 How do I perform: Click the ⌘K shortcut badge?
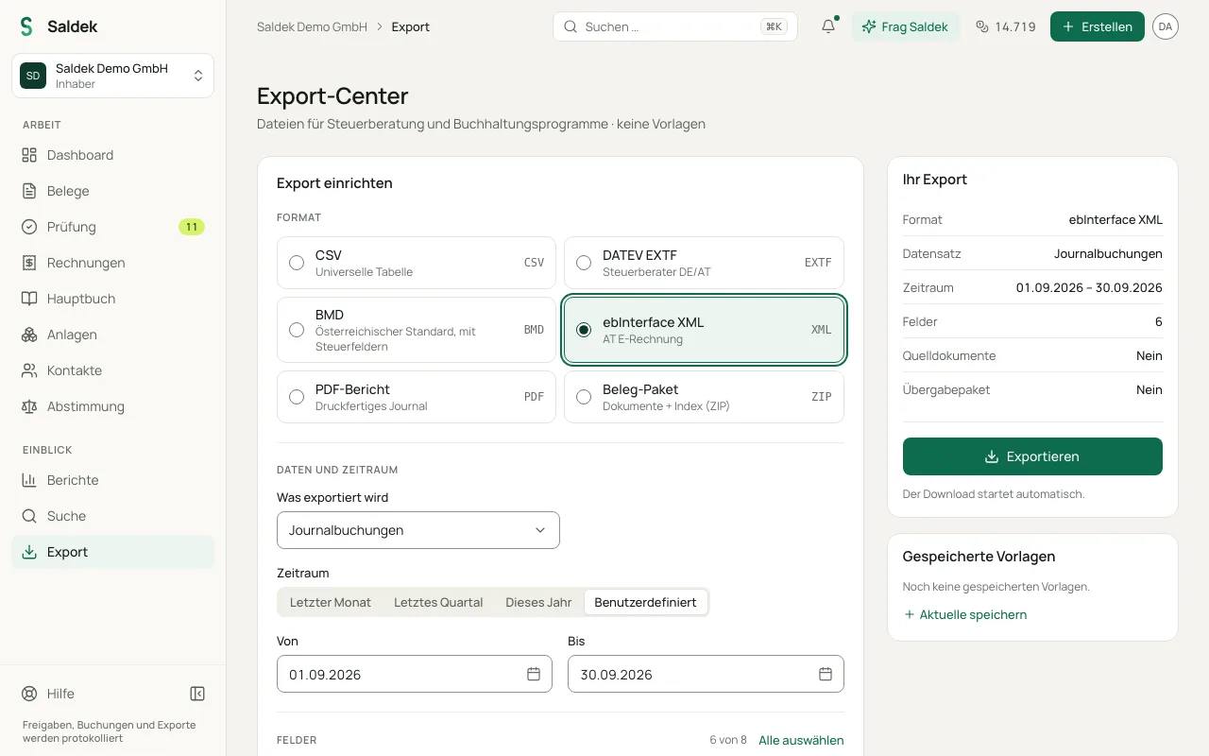click(774, 26)
